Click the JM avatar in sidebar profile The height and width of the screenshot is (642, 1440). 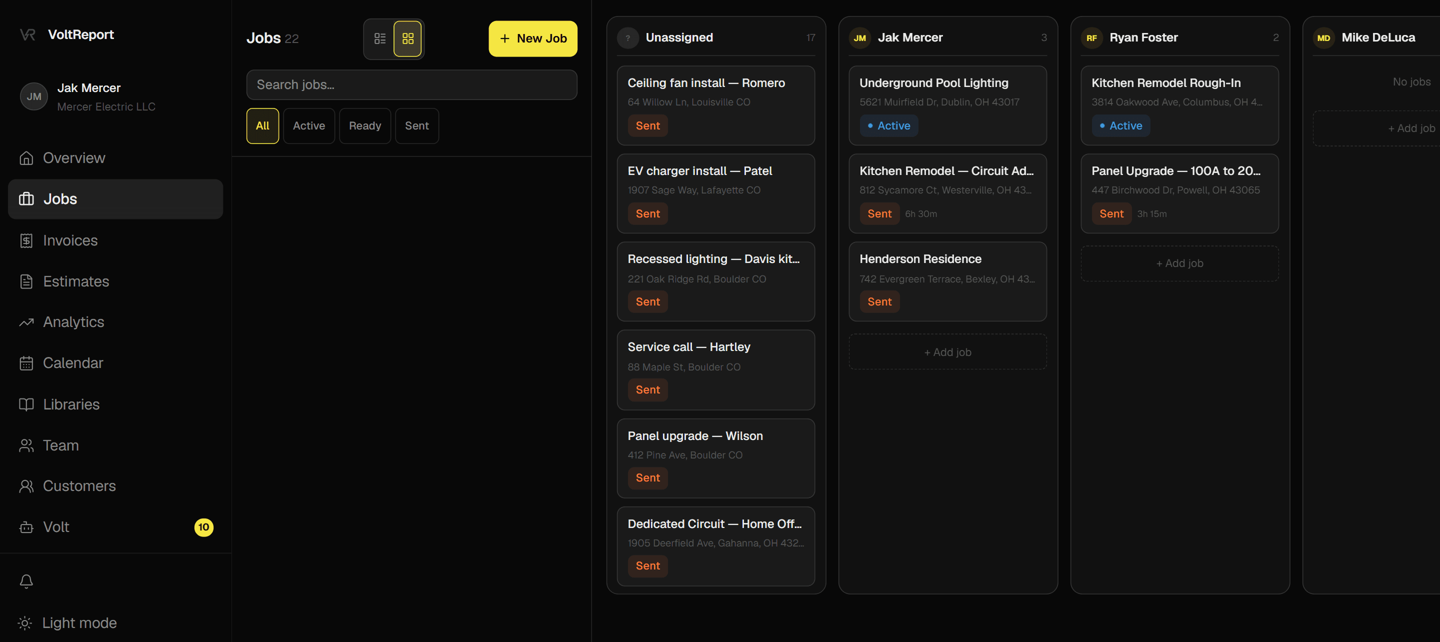(34, 96)
